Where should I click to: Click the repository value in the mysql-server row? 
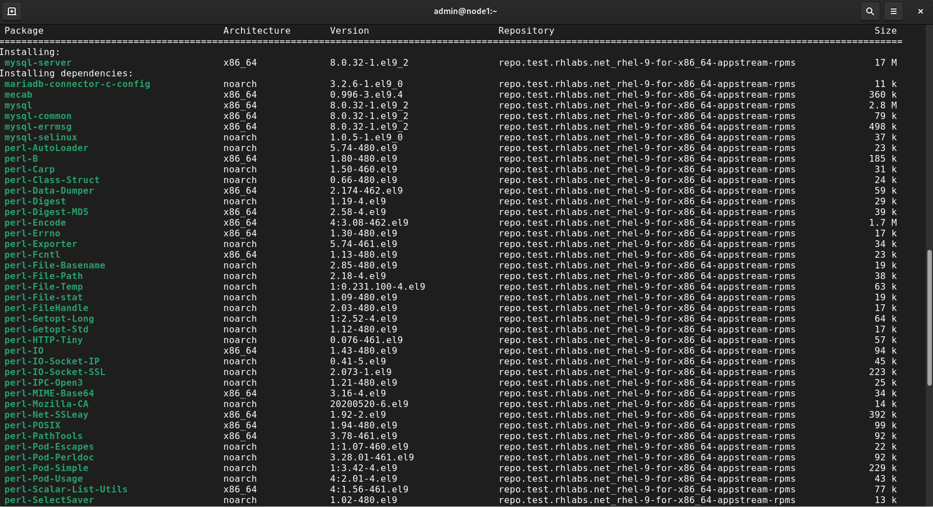pyautogui.click(x=647, y=63)
